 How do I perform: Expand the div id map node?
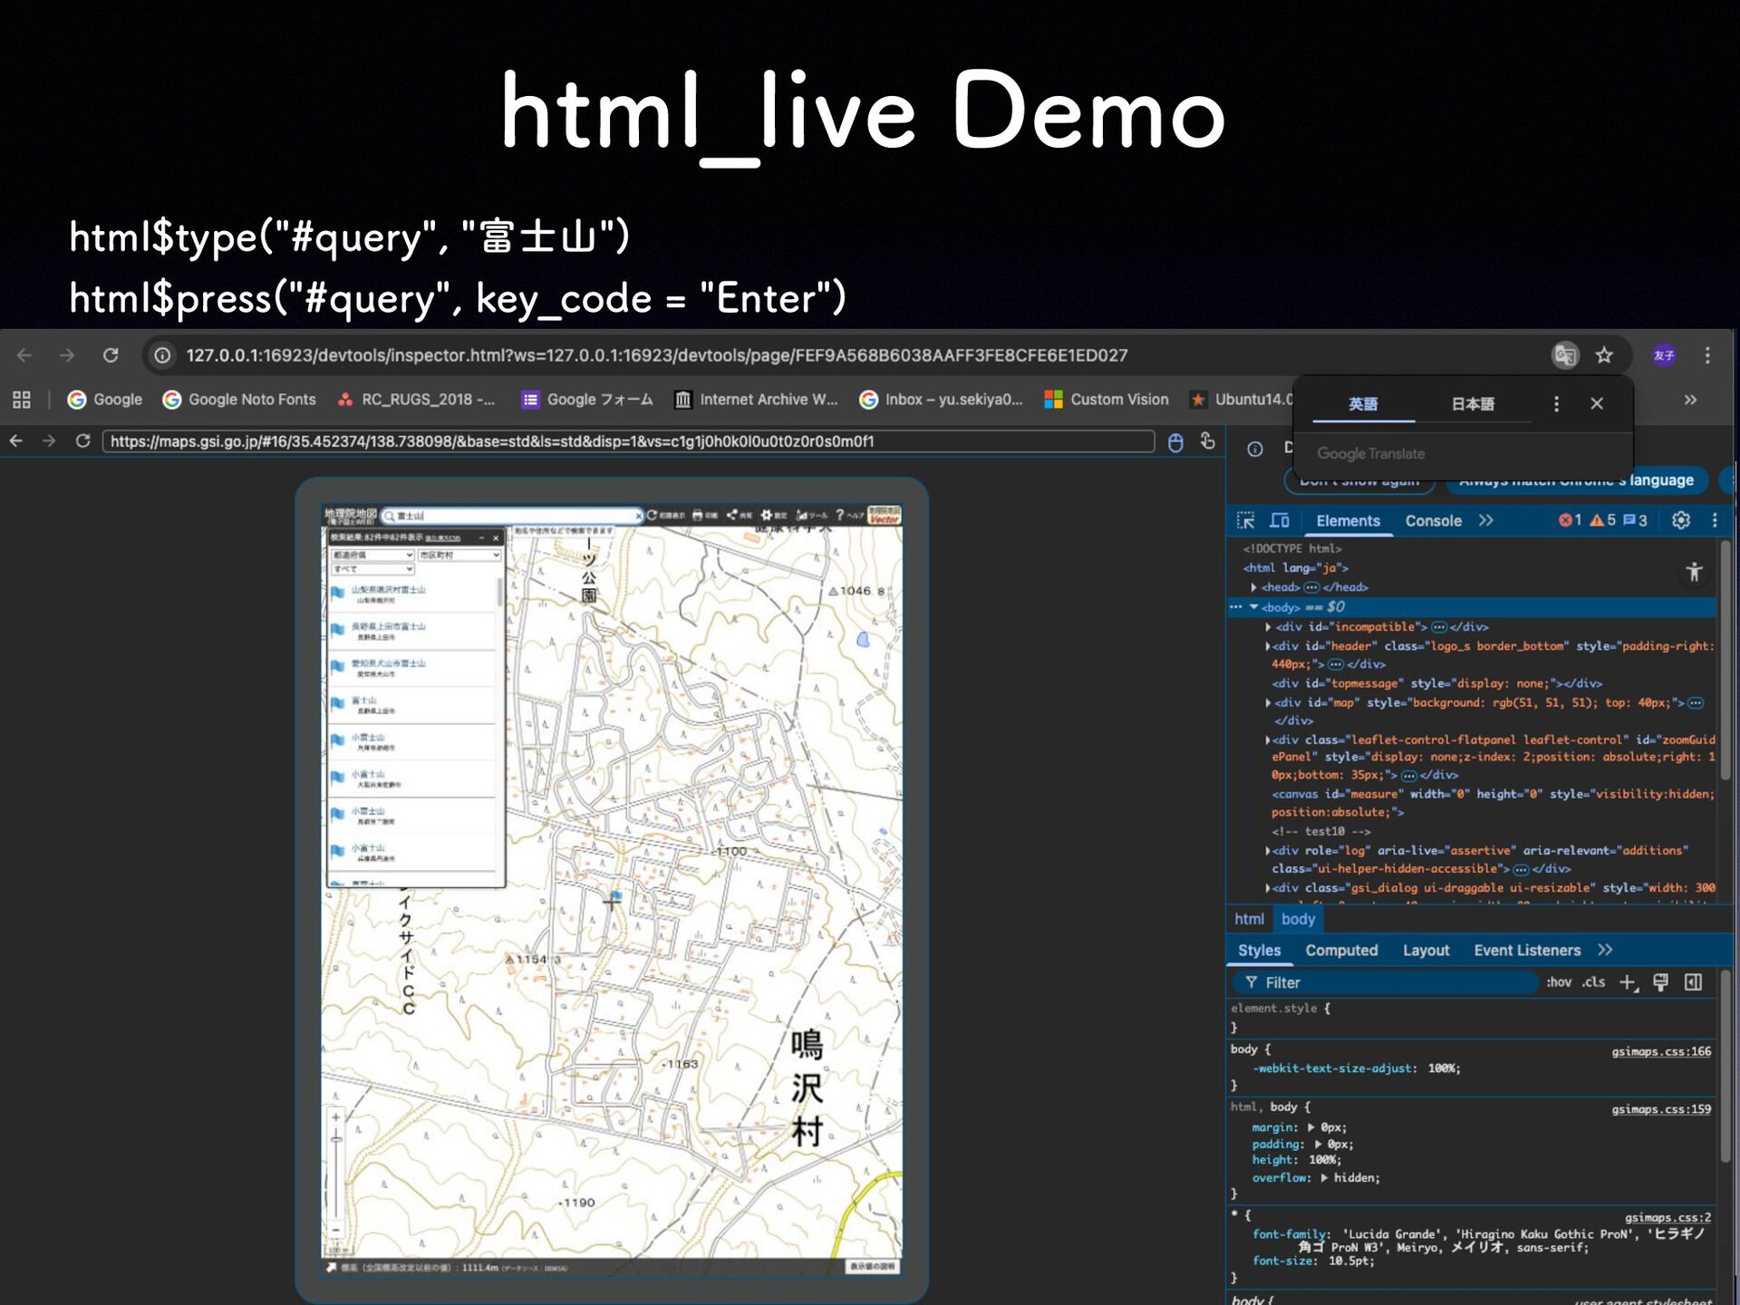point(1268,703)
